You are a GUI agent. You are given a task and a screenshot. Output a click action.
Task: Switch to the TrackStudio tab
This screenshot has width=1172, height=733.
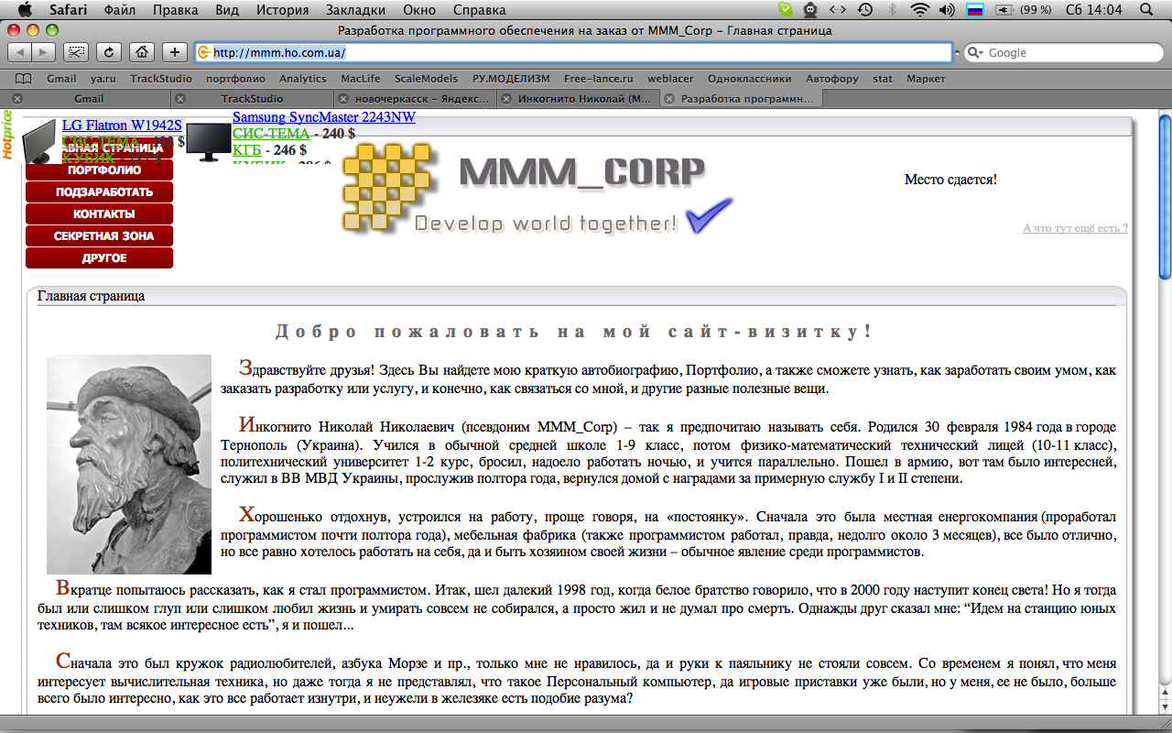click(x=252, y=99)
